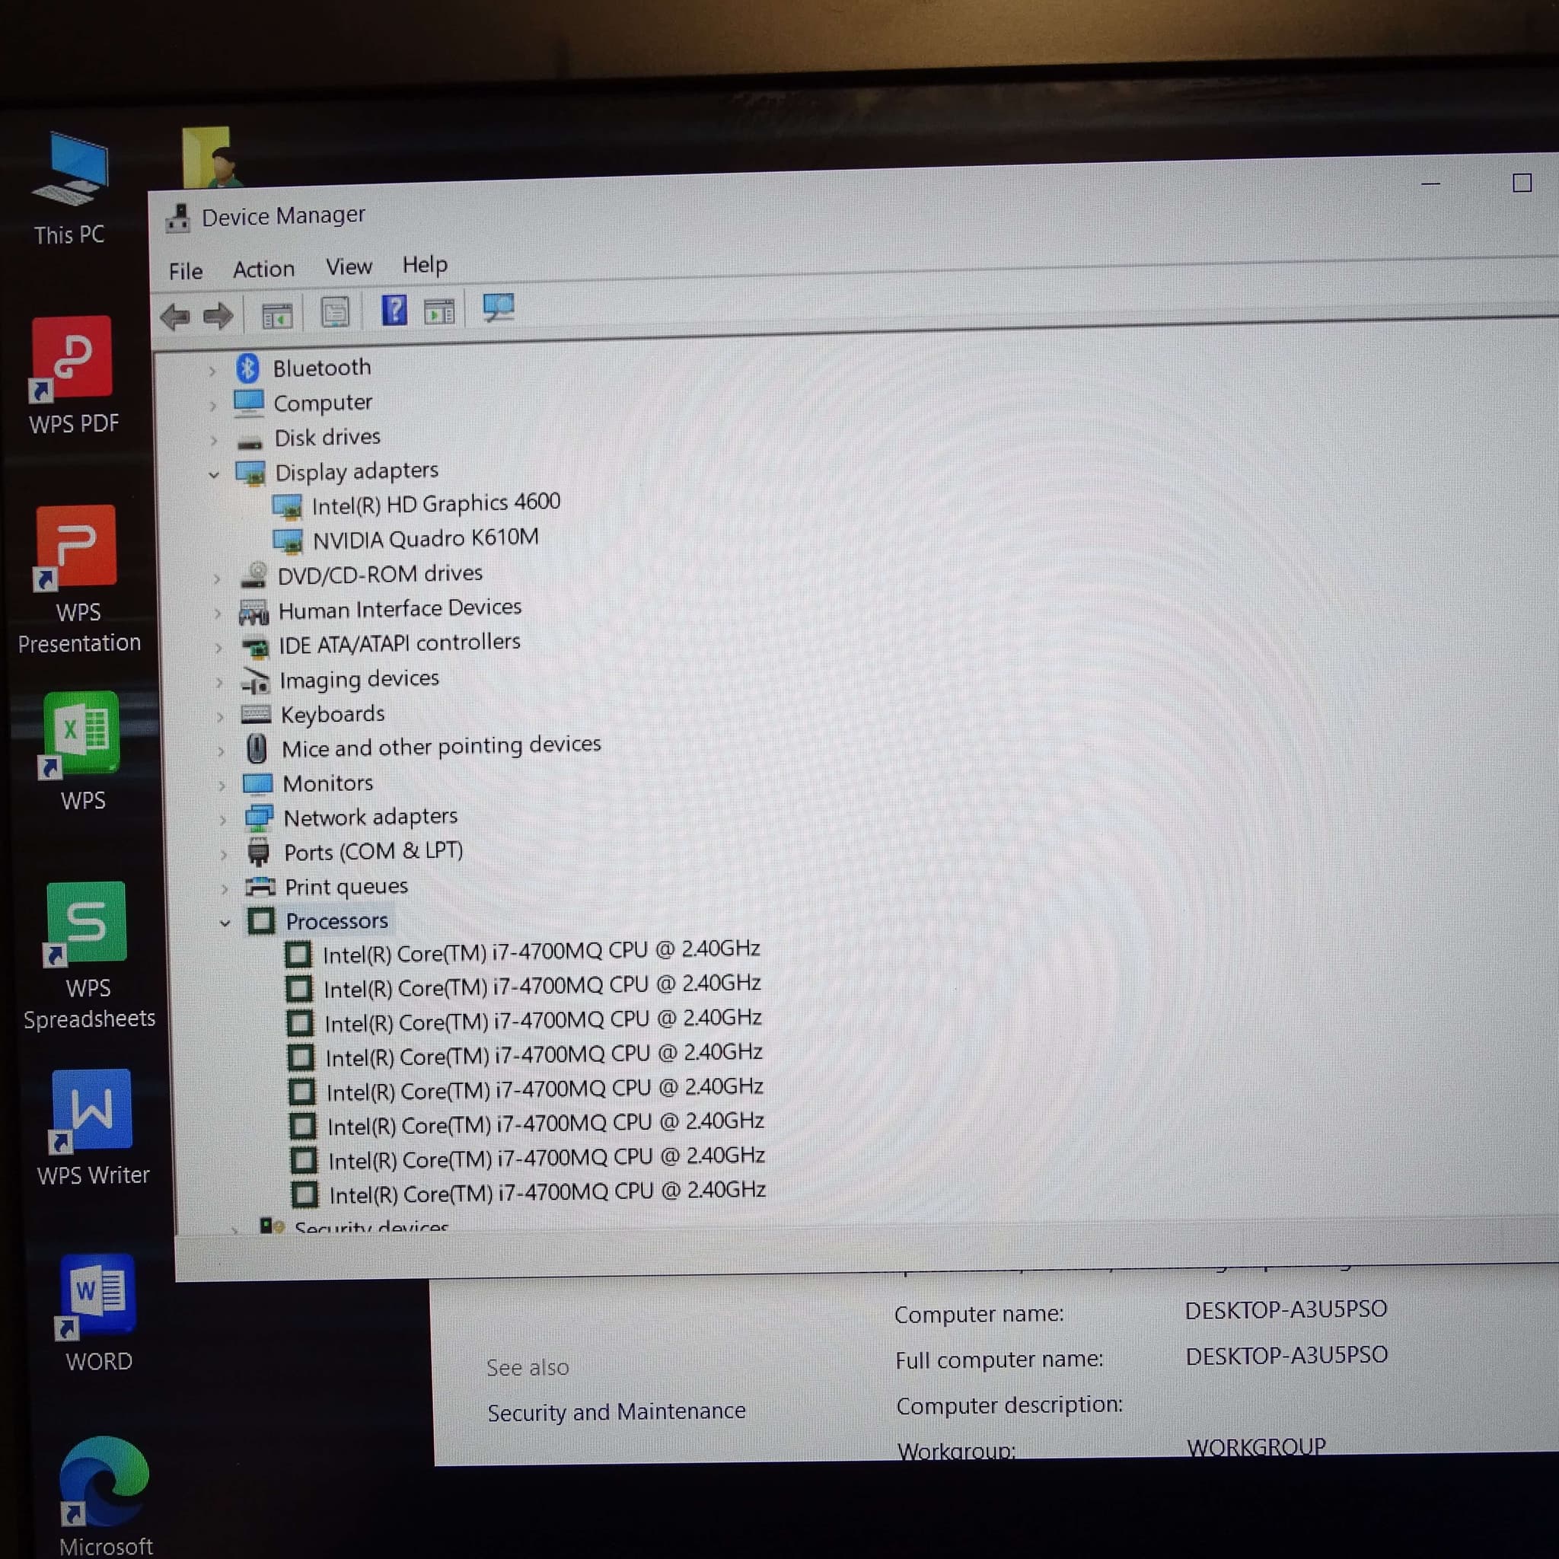Click Scan for hardware changes monitor icon
This screenshot has width=1559, height=1559.
pyautogui.click(x=498, y=308)
